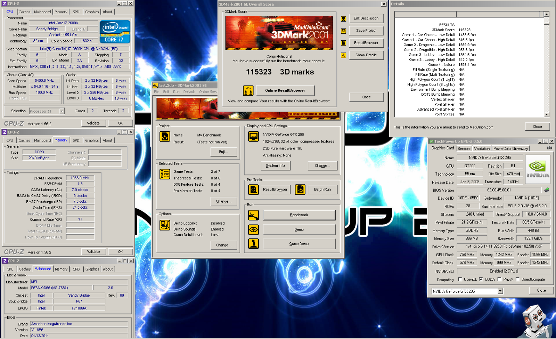556x339 pixels.
Task: Click the Edit Description icon in 3DMark Score
Action: pyautogui.click(x=343, y=19)
